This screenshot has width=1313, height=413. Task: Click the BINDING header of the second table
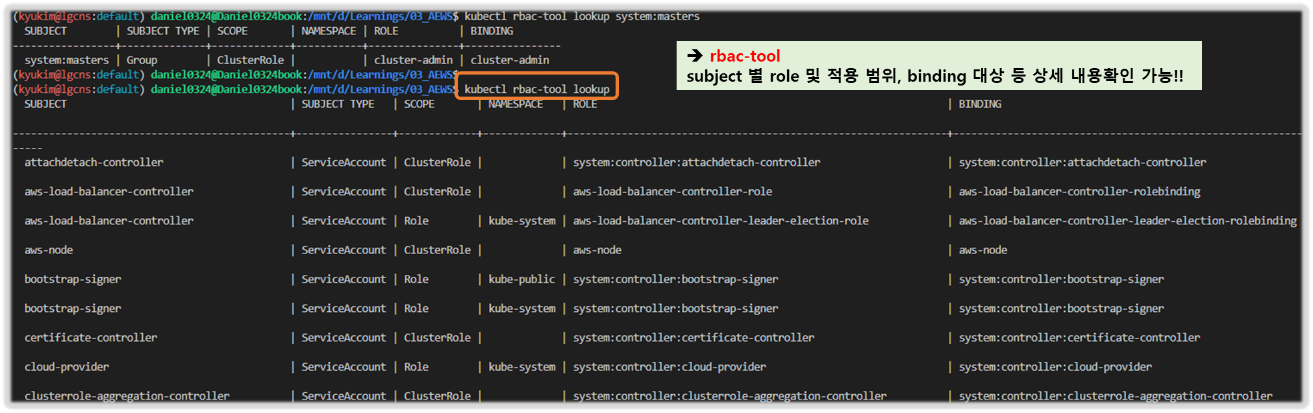point(980,104)
